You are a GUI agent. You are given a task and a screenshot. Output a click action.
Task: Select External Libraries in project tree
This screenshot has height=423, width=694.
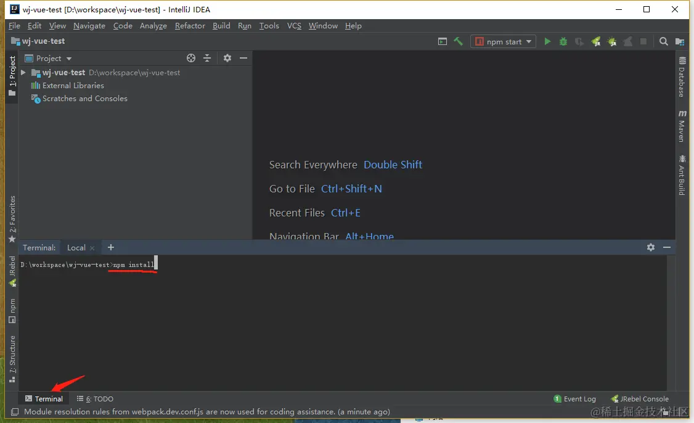pyautogui.click(x=67, y=86)
